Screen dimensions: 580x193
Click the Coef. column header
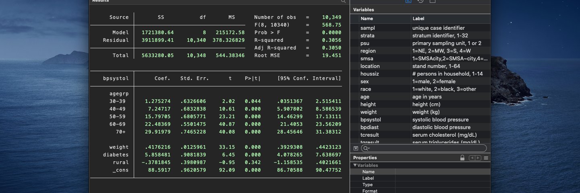click(162, 78)
